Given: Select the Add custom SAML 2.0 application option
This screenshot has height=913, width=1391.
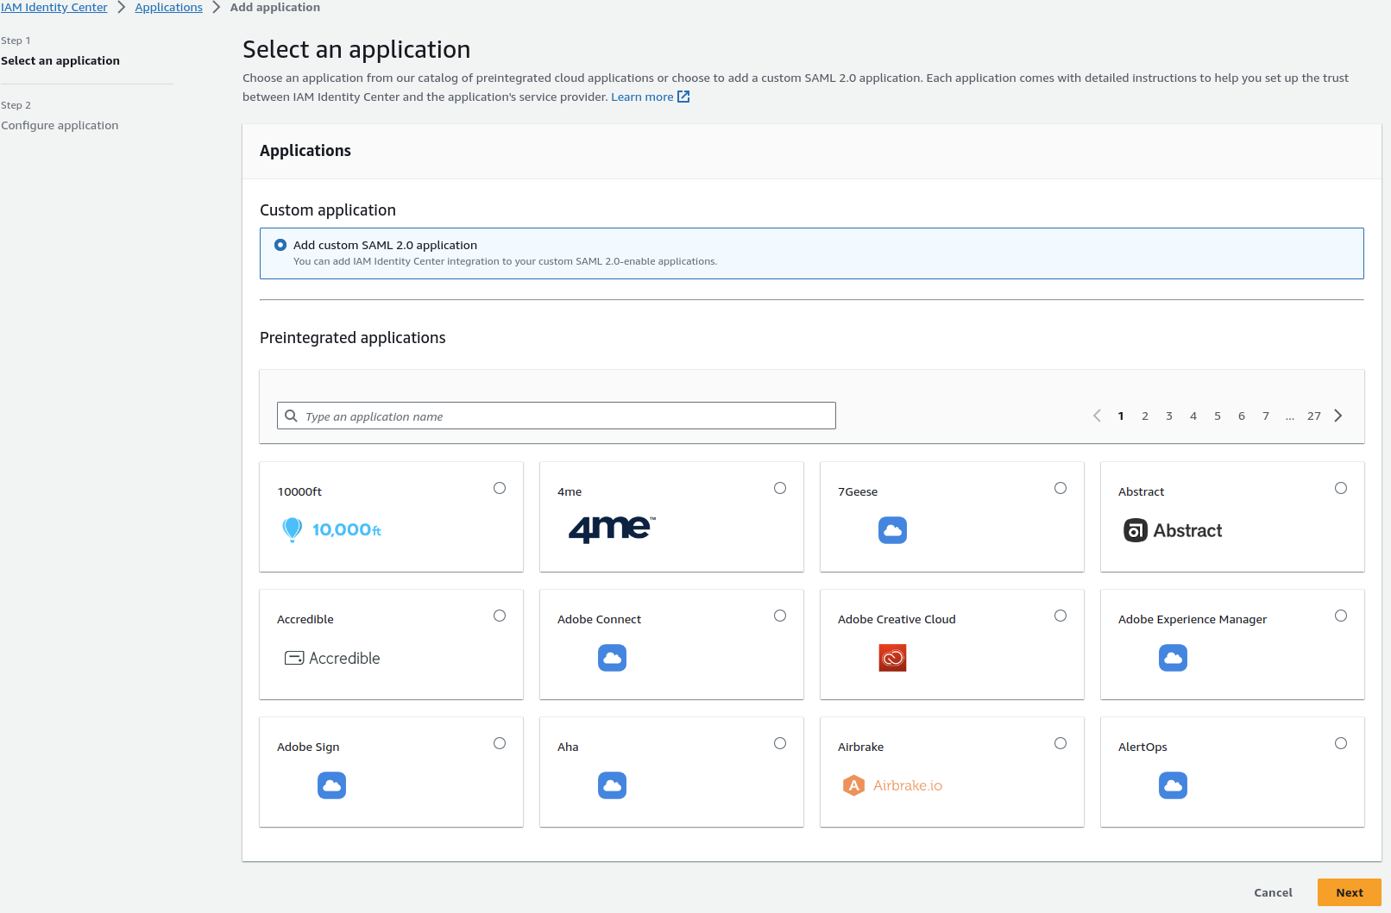Looking at the screenshot, I should coord(280,245).
